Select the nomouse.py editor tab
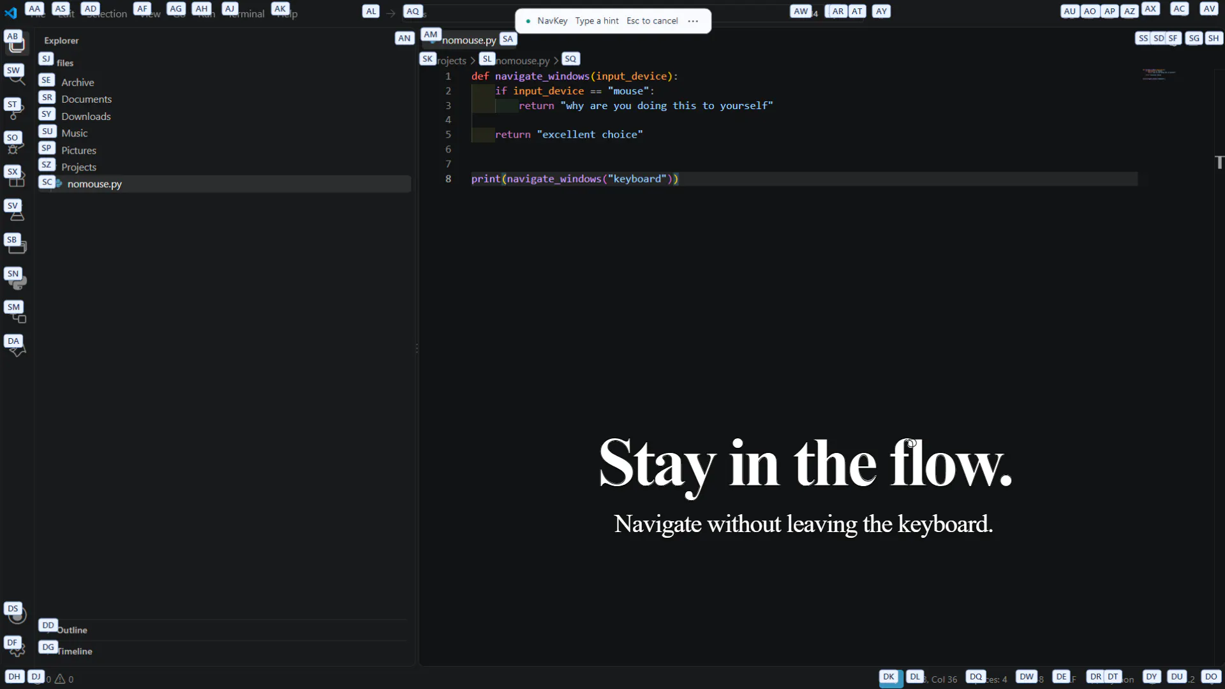The image size is (1225, 689). point(469,40)
